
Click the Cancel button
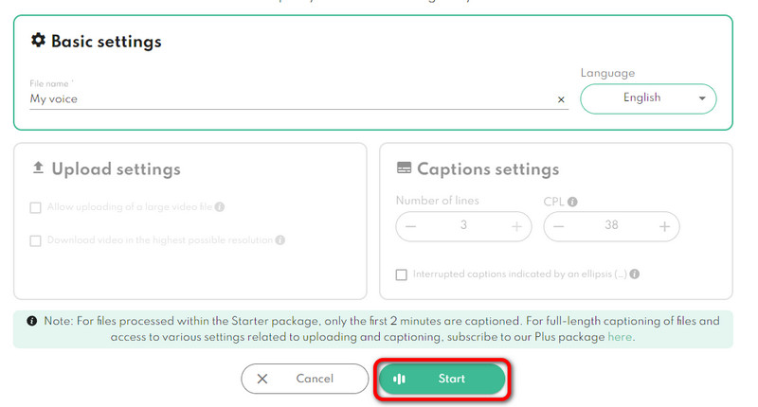[x=304, y=379]
